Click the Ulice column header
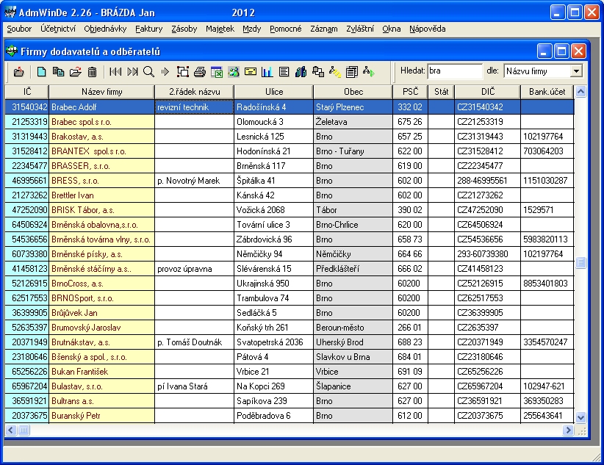This screenshot has height=465, width=604. 274,92
